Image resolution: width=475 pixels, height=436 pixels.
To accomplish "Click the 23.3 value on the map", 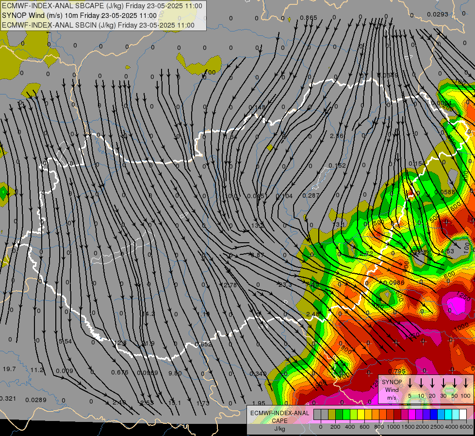I will tap(285, 284).
